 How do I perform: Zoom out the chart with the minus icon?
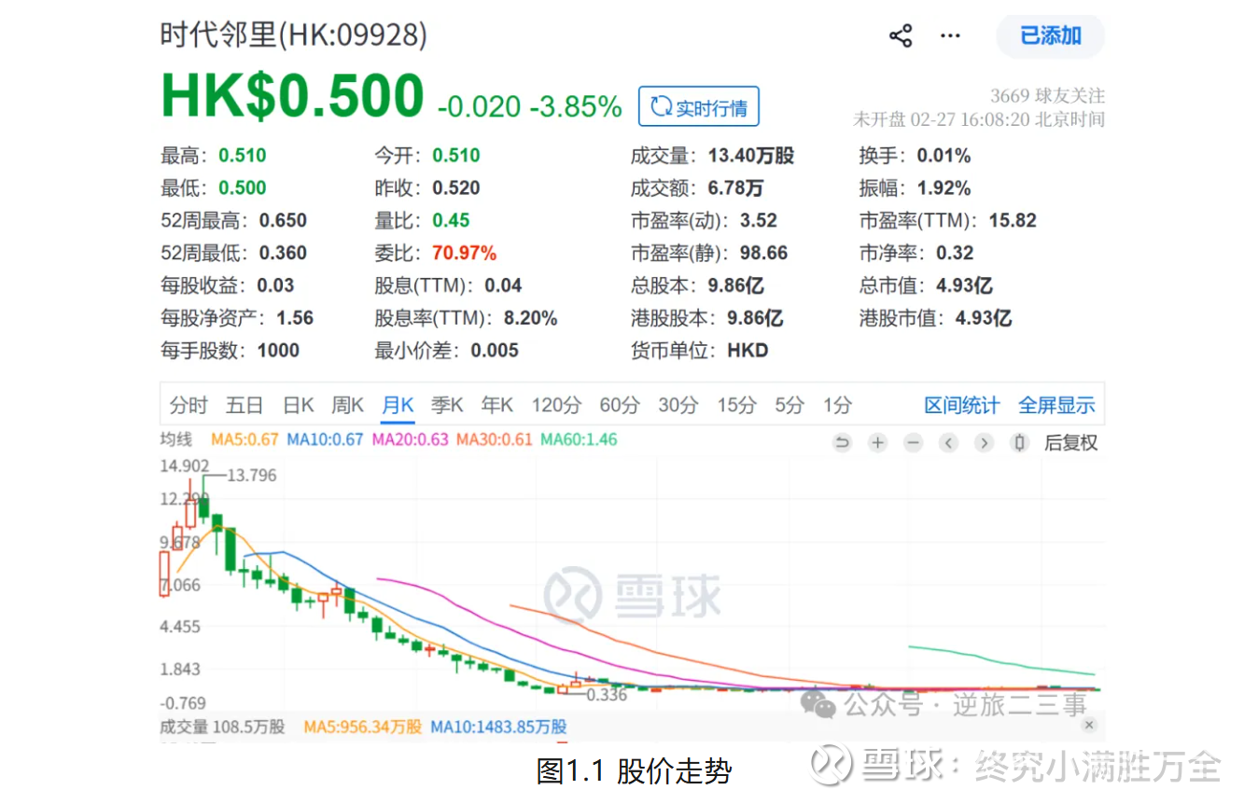[913, 443]
